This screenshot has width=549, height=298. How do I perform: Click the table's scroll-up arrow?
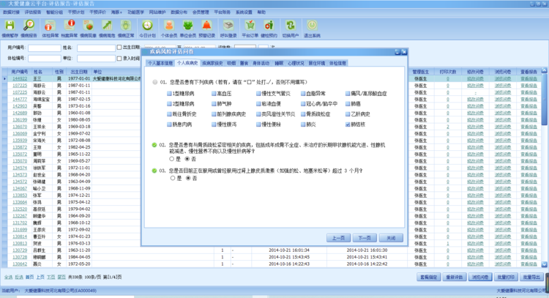544,71
